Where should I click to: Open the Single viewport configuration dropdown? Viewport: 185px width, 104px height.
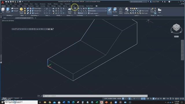93,13
